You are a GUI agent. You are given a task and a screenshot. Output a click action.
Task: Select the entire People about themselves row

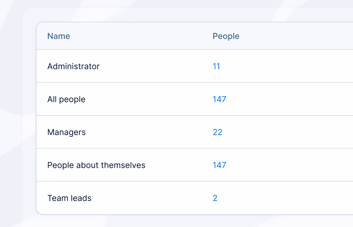(195, 165)
